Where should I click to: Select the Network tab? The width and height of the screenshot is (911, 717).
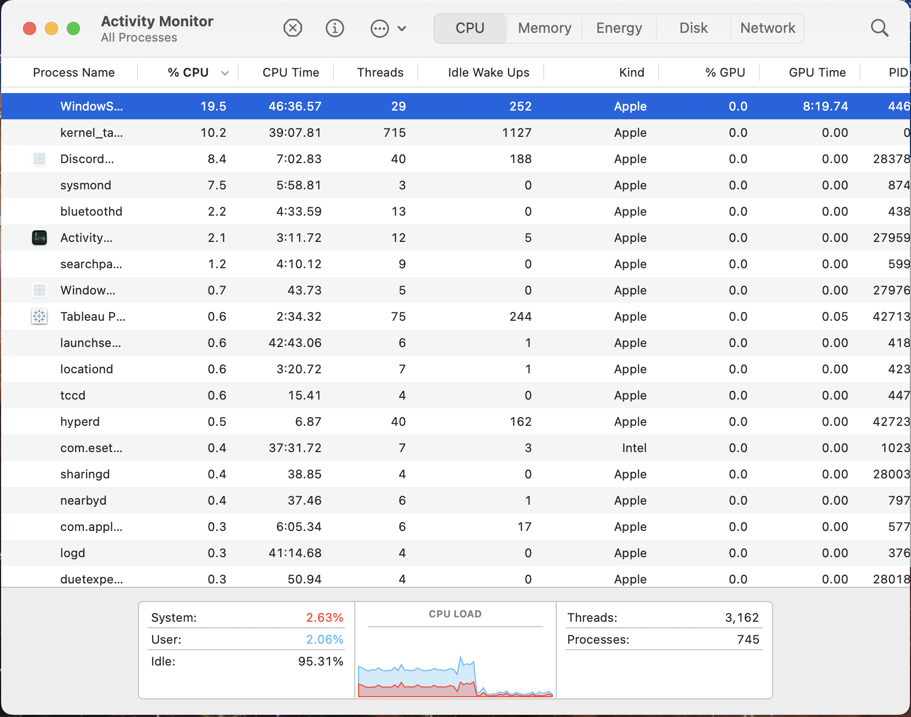tap(767, 28)
